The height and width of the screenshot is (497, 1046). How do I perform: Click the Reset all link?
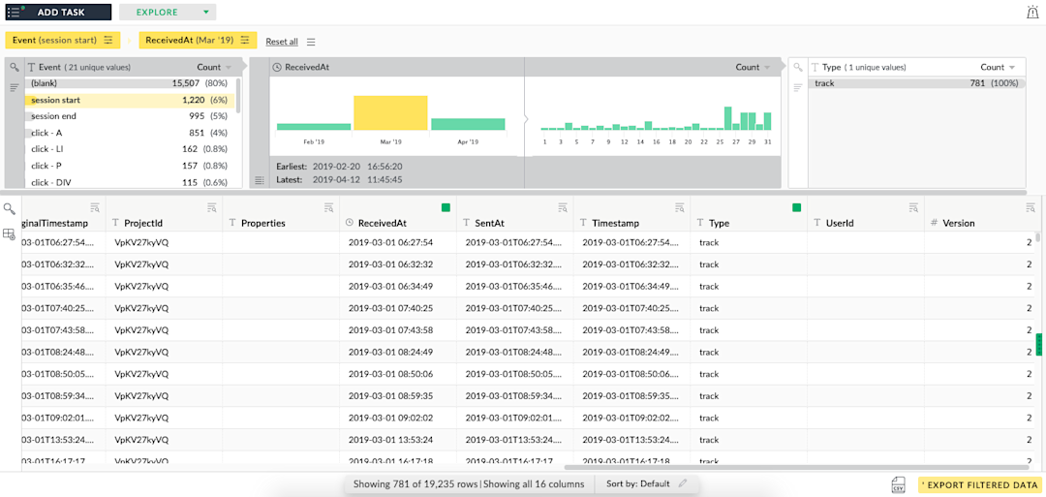(x=282, y=42)
